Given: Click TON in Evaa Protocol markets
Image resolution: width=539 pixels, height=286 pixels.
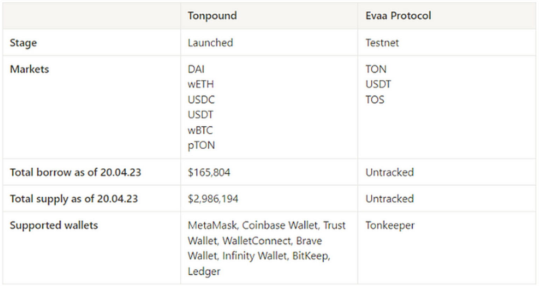Looking at the screenshot, I should (376, 69).
